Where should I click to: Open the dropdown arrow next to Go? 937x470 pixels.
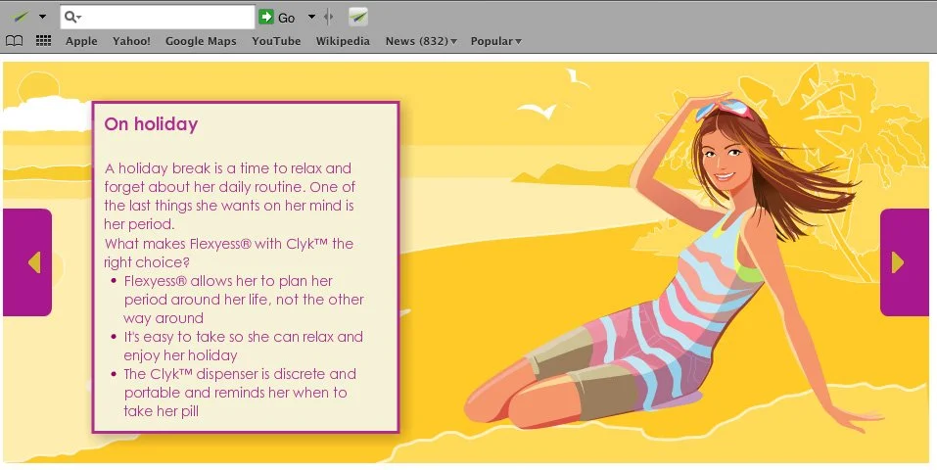311,17
